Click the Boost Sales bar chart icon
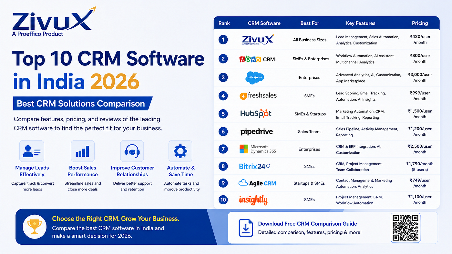This screenshot has height=254, width=452. [x=83, y=151]
